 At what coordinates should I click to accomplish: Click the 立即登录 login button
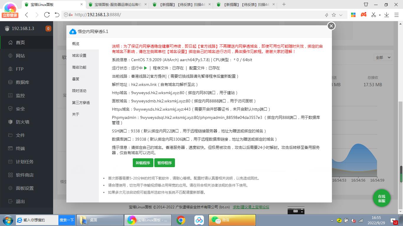coord(10,15)
